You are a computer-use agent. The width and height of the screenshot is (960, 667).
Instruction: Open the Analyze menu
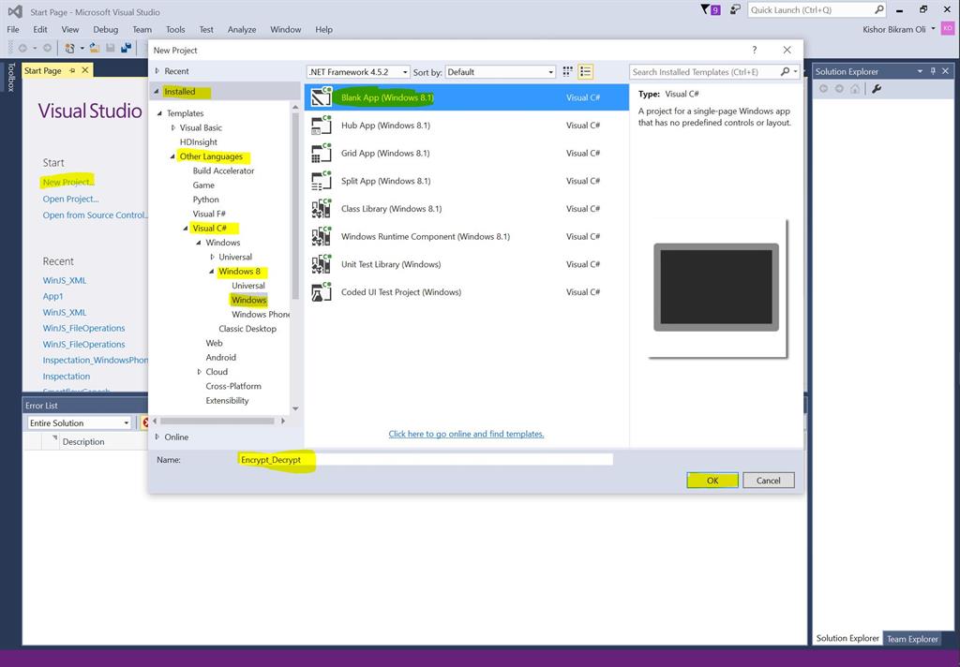click(242, 29)
